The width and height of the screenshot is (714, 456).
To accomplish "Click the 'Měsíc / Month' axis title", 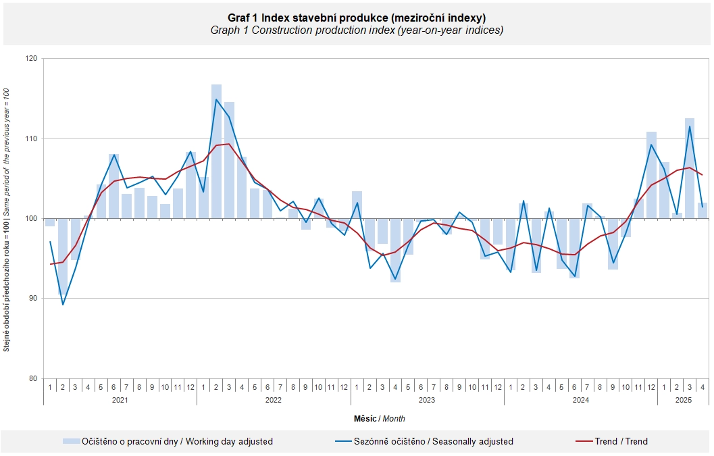I will [380, 419].
